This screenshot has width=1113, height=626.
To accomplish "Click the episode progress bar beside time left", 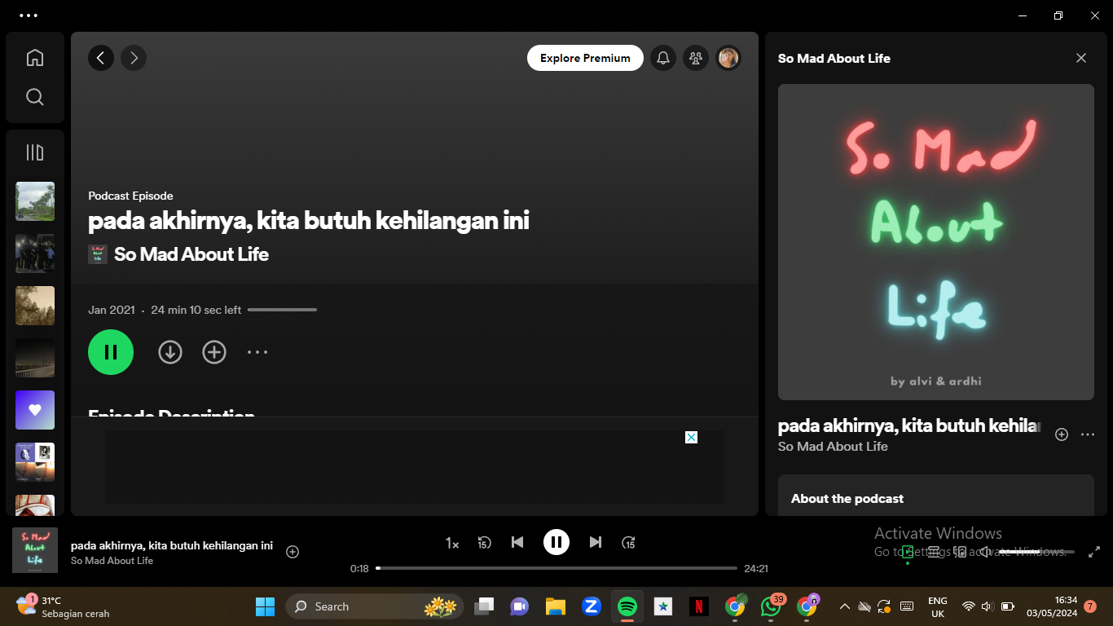I will (x=282, y=310).
